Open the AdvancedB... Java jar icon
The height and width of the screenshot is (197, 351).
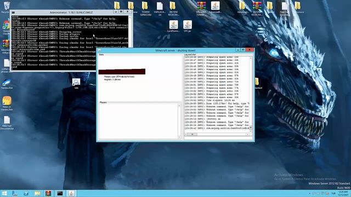coord(215,7)
